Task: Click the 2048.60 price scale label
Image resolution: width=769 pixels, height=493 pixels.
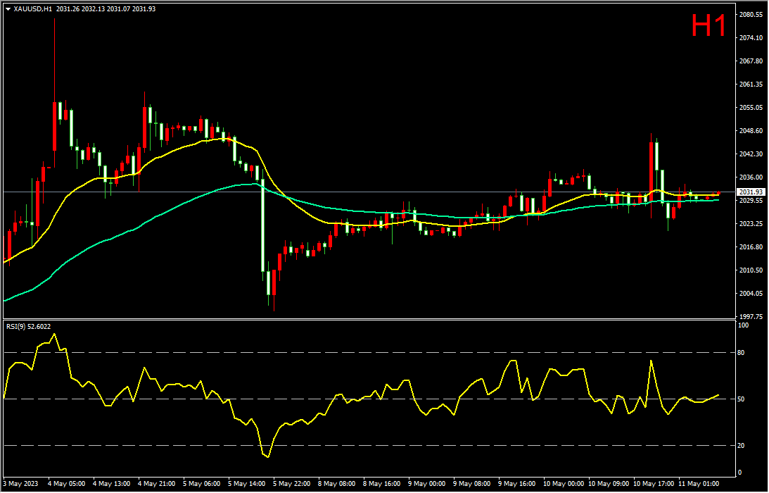Action: pyautogui.click(x=751, y=130)
